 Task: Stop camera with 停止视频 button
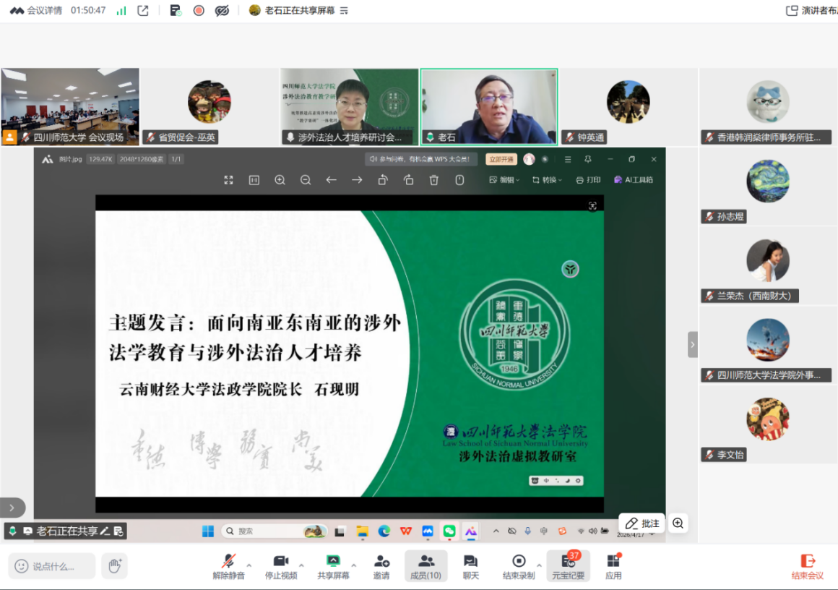tap(281, 566)
